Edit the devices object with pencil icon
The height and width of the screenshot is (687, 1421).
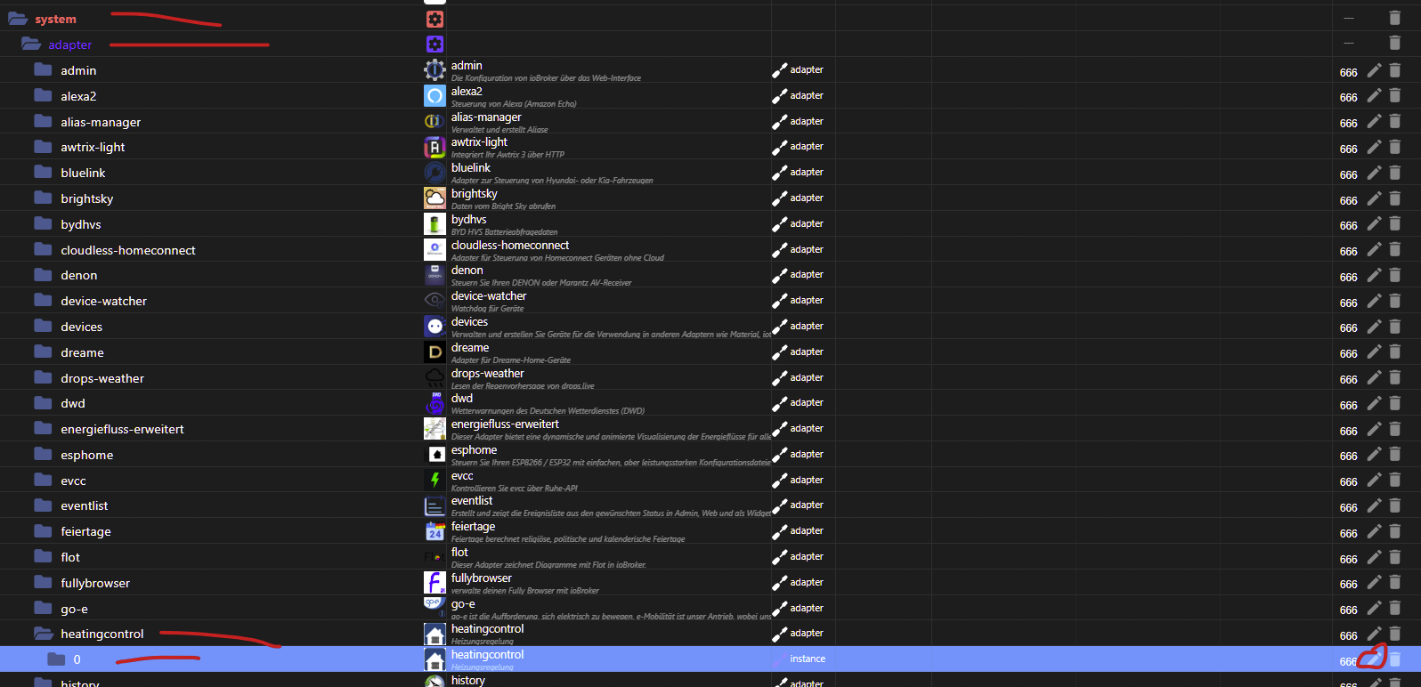coord(1375,326)
